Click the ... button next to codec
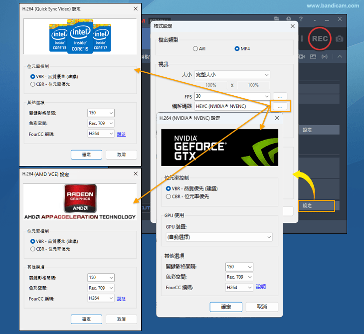The height and width of the screenshot is (334, 364). 280,107
